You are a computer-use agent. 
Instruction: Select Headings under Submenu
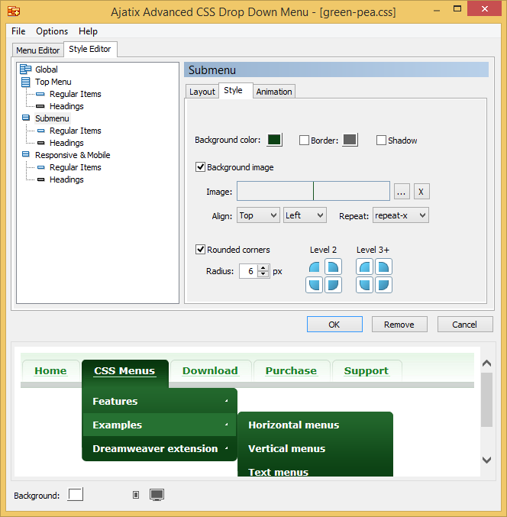point(66,143)
